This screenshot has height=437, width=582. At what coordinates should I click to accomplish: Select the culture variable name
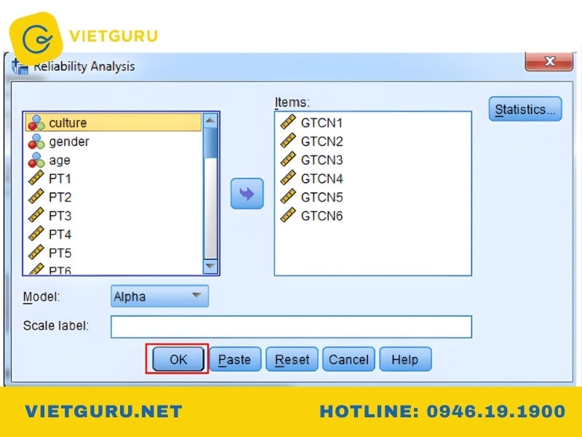tap(68, 122)
